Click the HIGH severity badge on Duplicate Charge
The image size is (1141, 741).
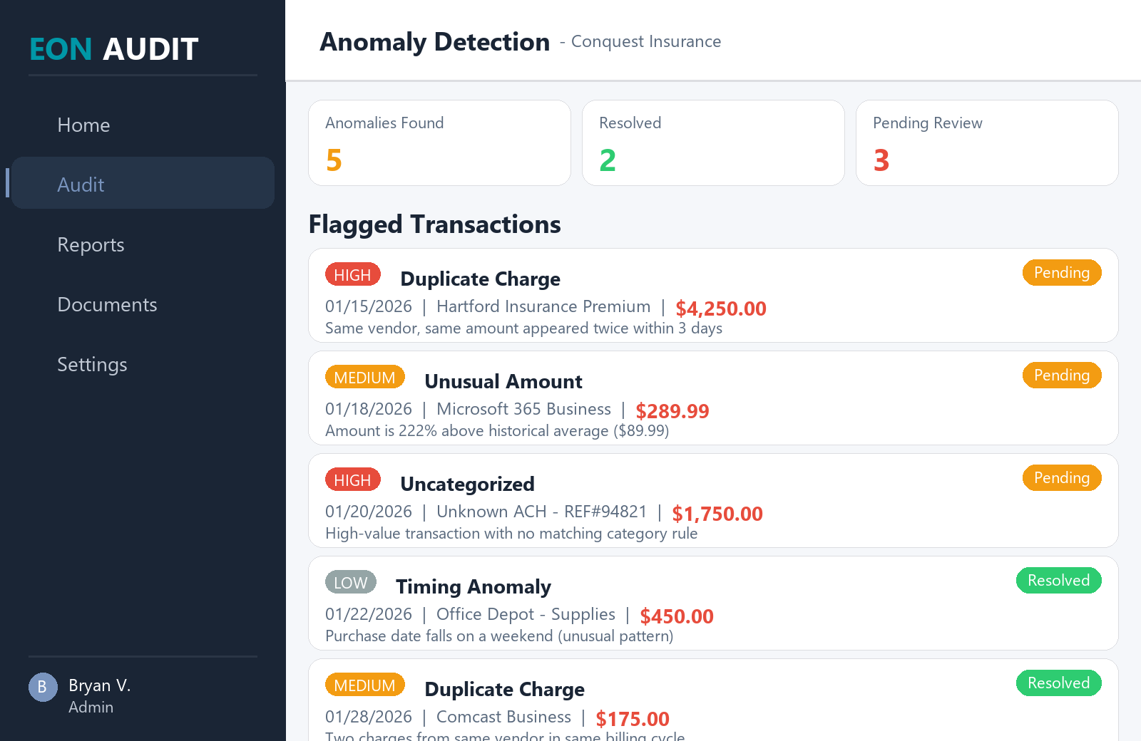coord(352,274)
